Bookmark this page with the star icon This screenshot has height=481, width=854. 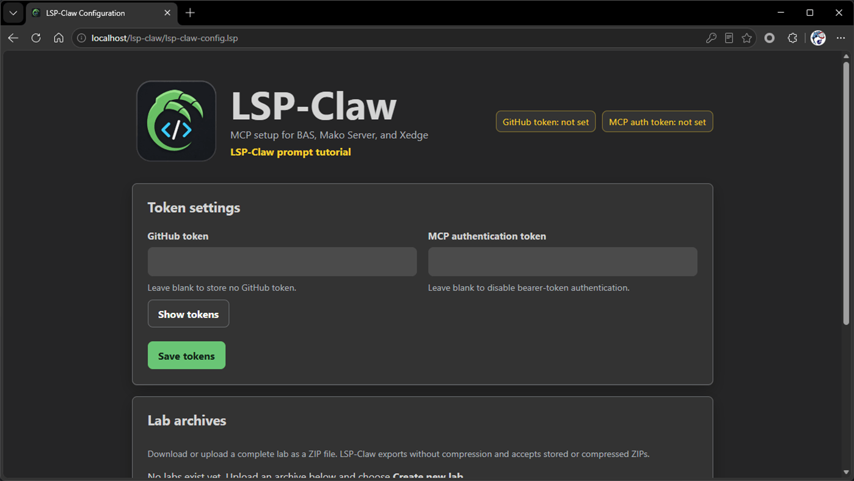(x=746, y=38)
